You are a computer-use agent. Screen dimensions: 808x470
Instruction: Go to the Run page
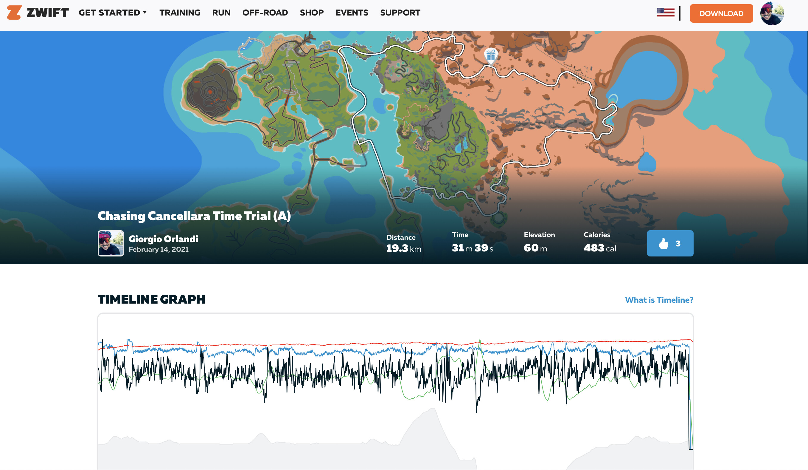coord(221,13)
